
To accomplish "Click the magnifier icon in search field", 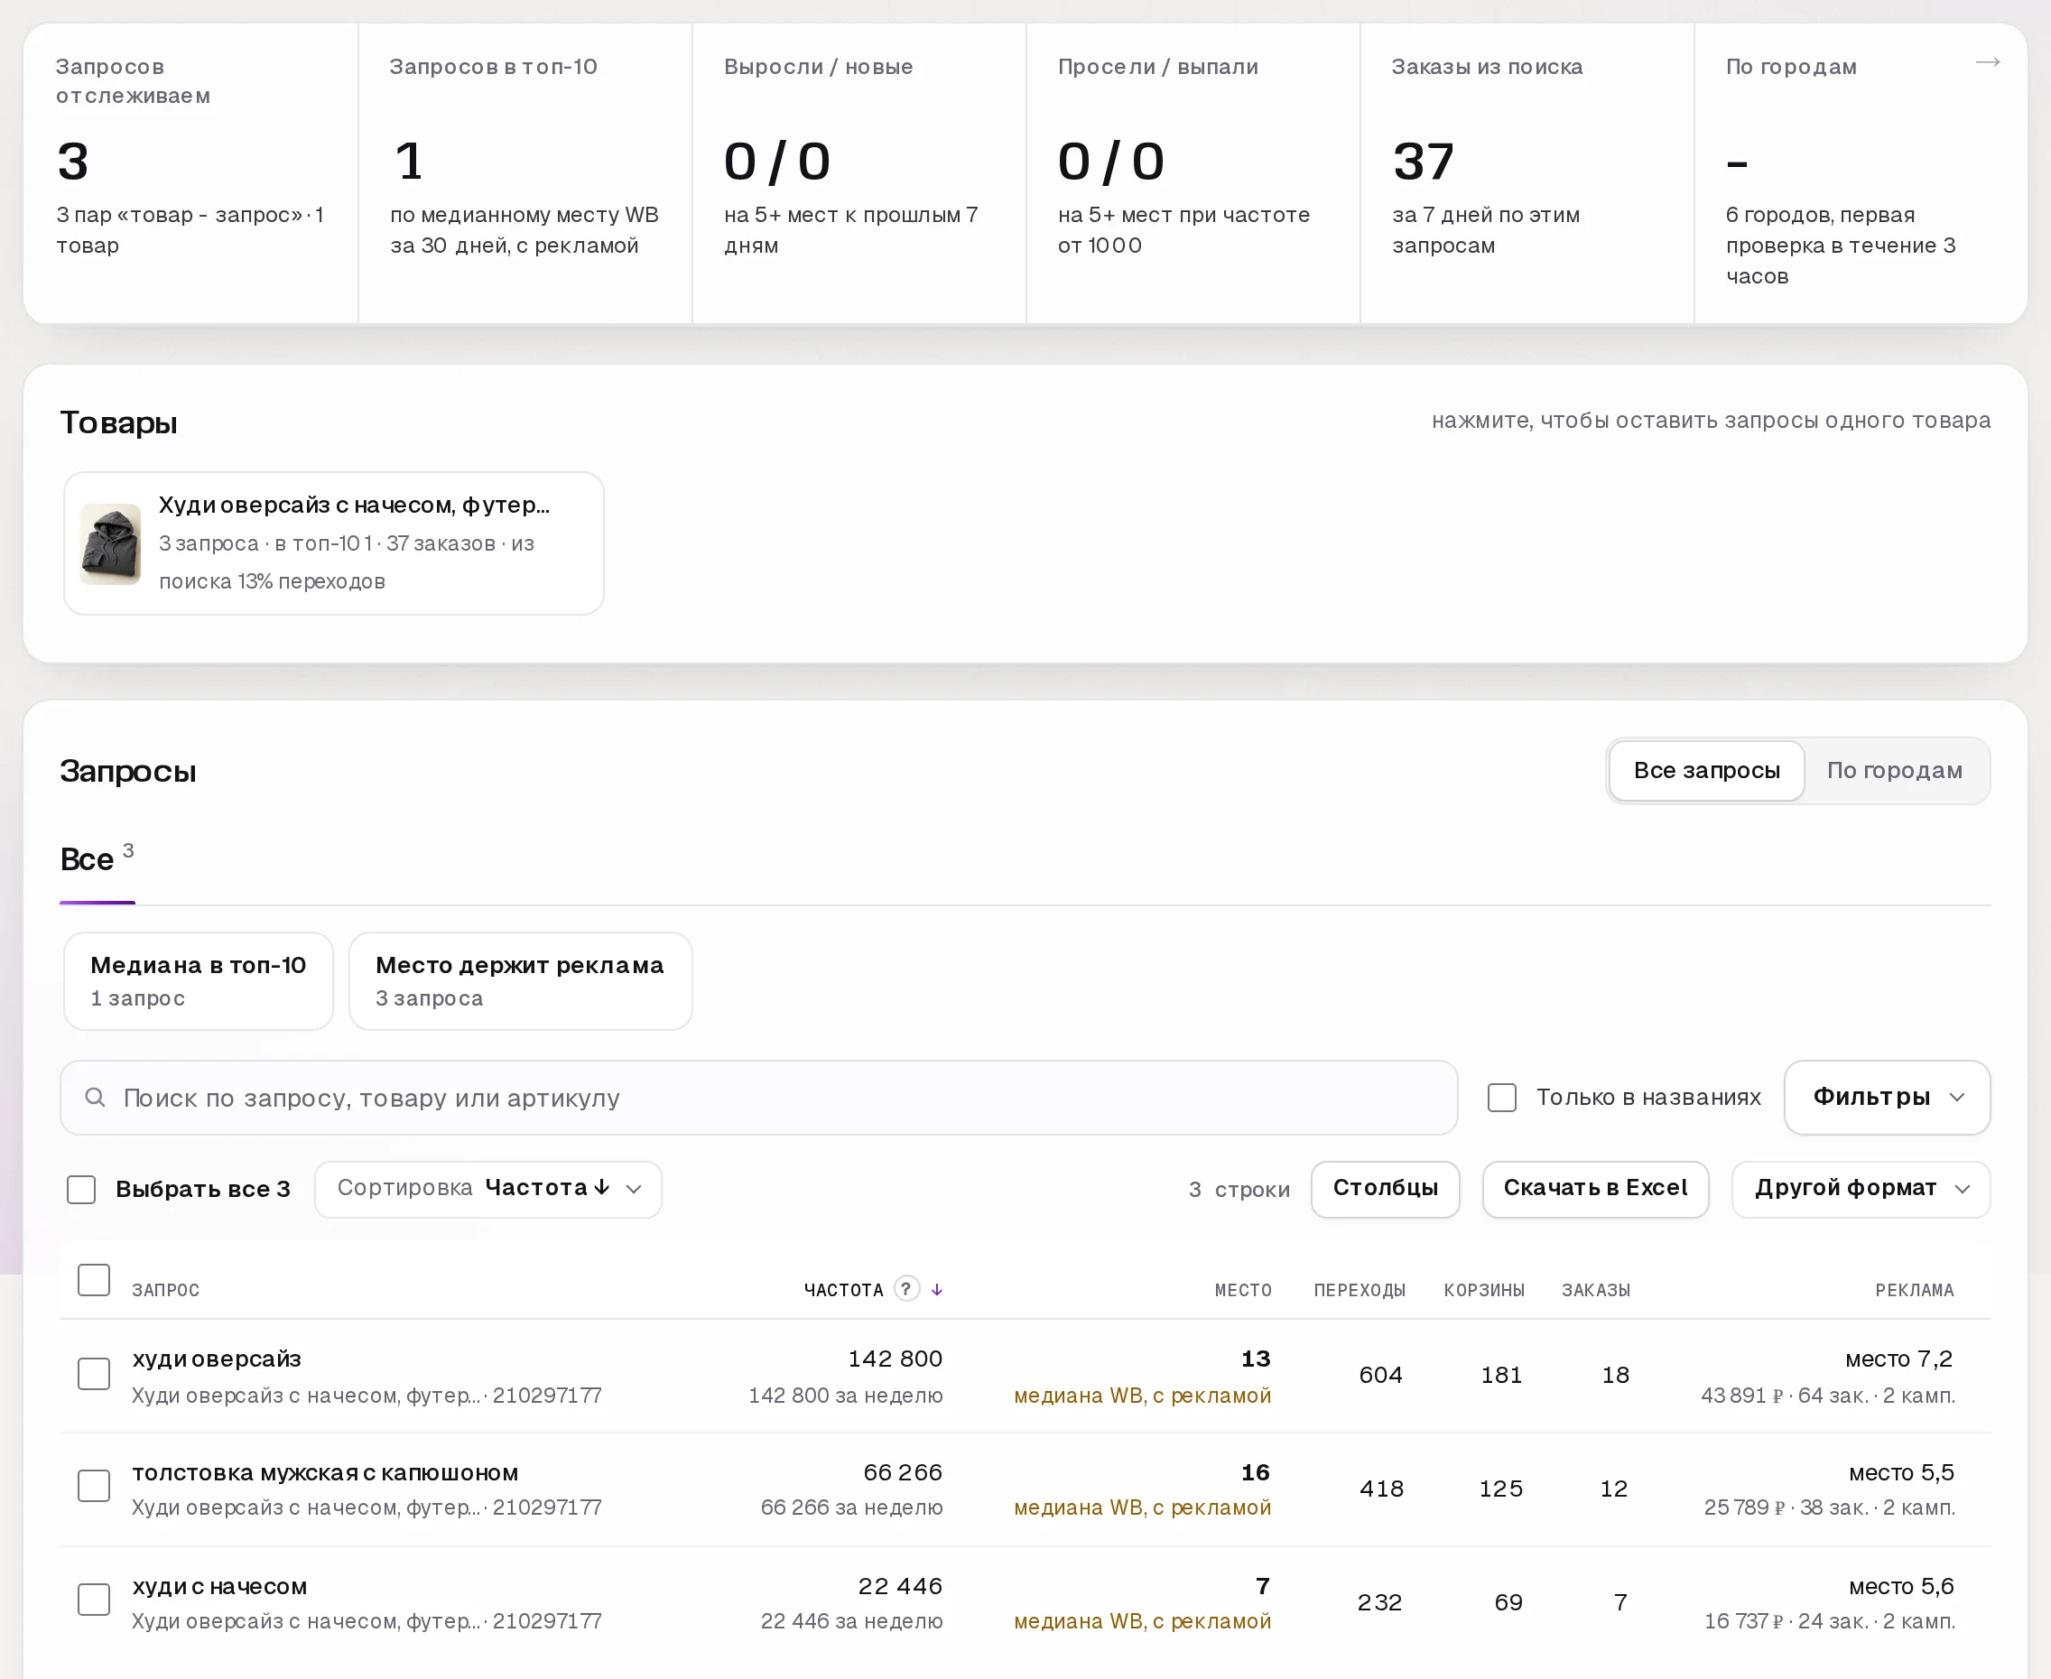I will (95, 1097).
